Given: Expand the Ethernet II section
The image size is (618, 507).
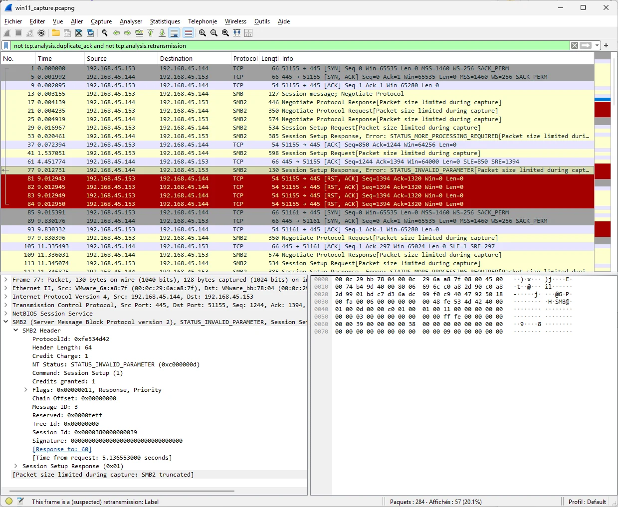Looking at the screenshot, I should (x=5, y=288).
